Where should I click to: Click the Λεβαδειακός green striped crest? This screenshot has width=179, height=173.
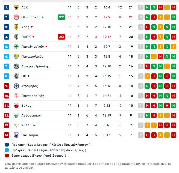point(16,115)
